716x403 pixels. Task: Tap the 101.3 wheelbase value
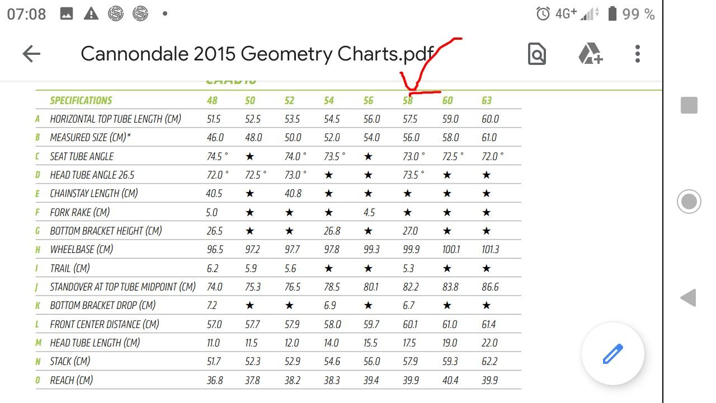pyautogui.click(x=490, y=250)
